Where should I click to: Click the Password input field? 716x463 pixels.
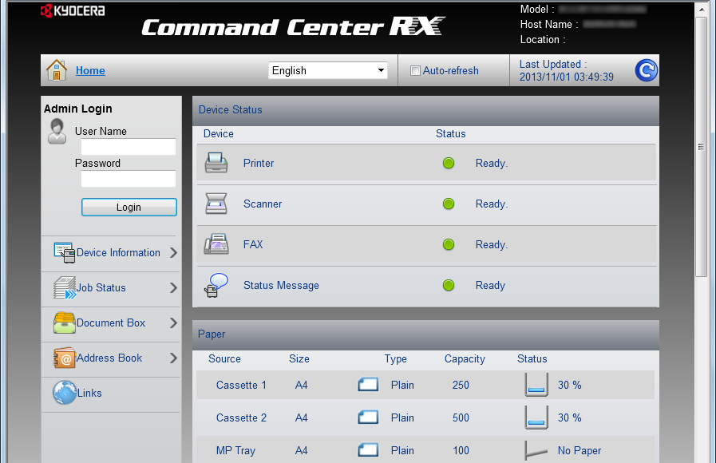point(129,179)
